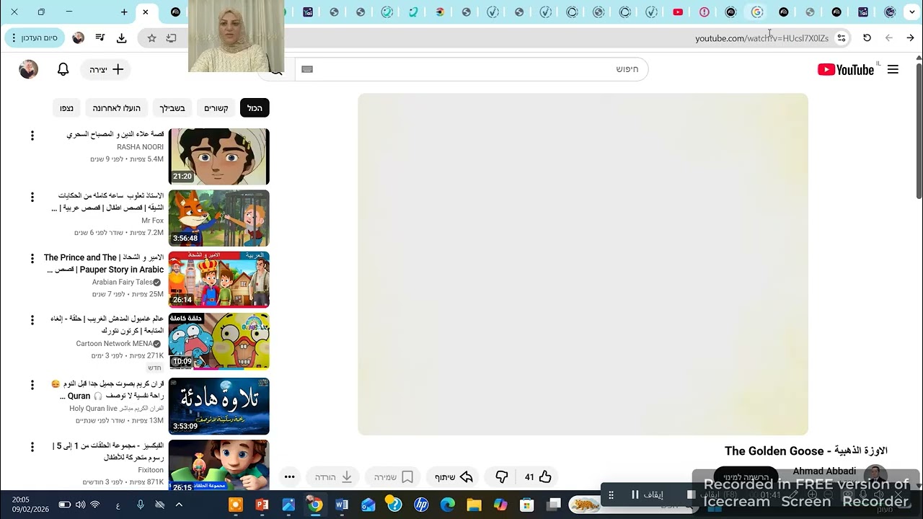Switch to the red YouTube tab
Image resolution: width=923 pixels, height=519 pixels.
point(678,12)
